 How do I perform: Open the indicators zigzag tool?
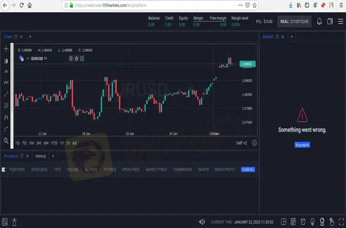coord(6,82)
